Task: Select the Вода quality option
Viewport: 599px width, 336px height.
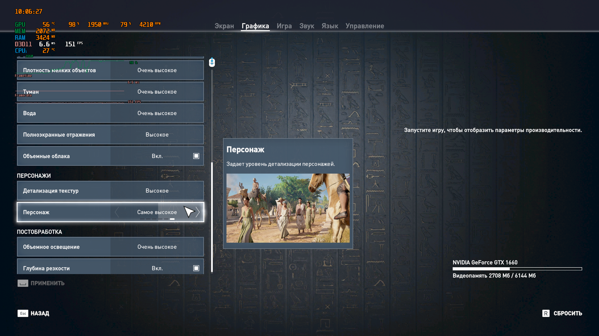Action: point(157,113)
